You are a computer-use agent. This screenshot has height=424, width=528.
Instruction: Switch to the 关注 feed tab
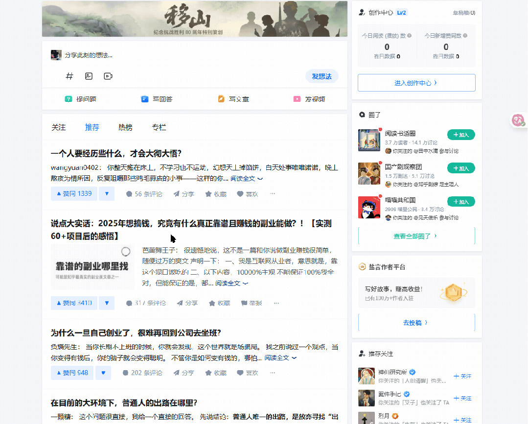coord(59,127)
